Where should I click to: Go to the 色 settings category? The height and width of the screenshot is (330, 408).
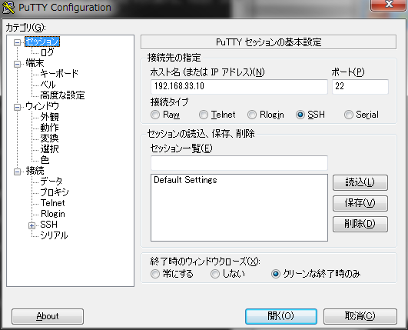[45, 160]
